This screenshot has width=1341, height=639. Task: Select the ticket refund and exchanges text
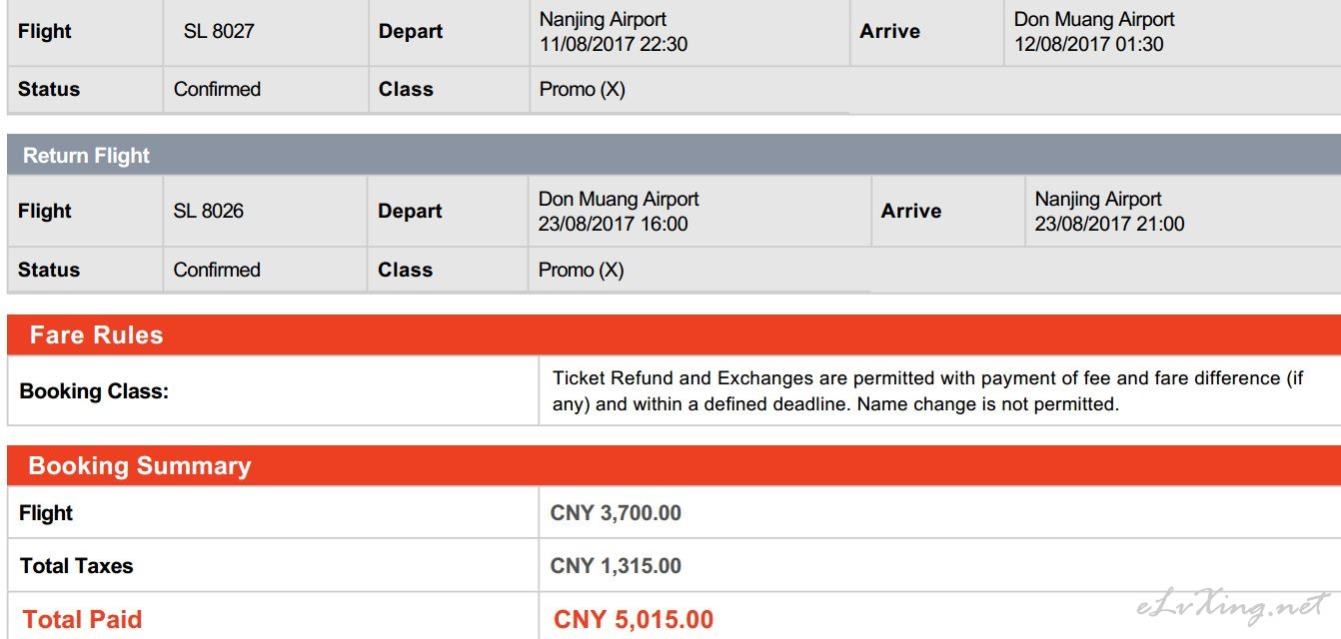click(x=928, y=391)
